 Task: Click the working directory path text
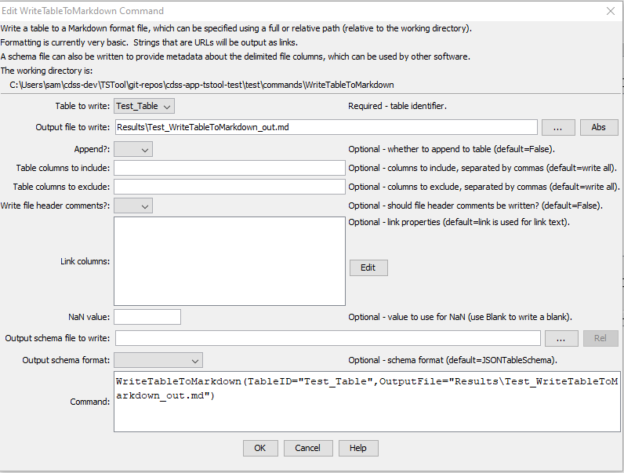pos(201,85)
